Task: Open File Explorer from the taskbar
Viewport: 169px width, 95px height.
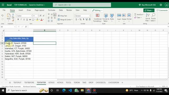Action: point(82,90)
